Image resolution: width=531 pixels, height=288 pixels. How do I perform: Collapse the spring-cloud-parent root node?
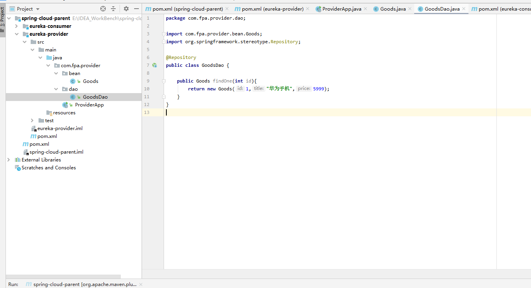pos(9,18)
